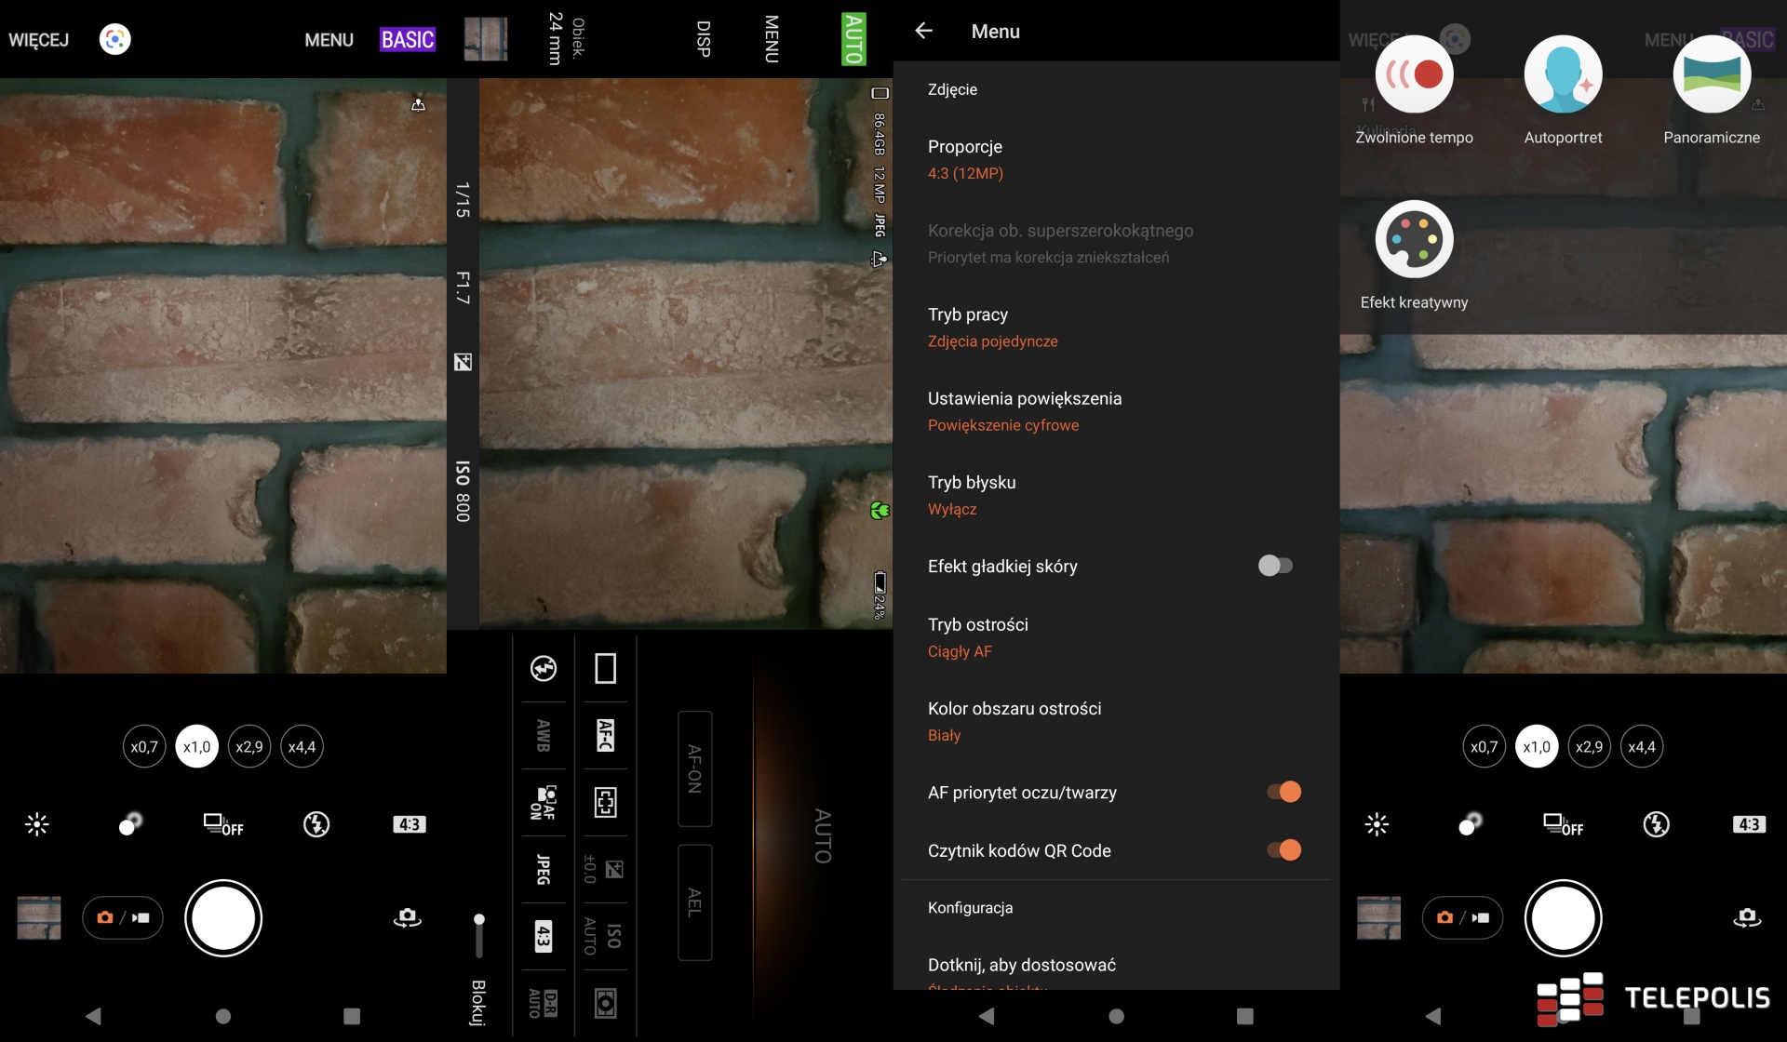The image size is (1787, 1042).
Task: Go back using the Menu arrow
Action: click(923, 32)
